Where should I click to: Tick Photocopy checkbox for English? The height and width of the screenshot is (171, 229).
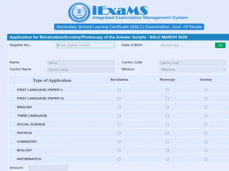point(167,107)
